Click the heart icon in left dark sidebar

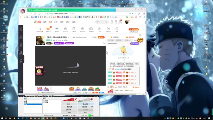[x=21, y=28]
